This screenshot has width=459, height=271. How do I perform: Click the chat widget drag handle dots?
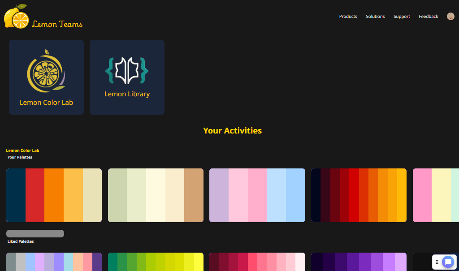(x=437, y=262)
